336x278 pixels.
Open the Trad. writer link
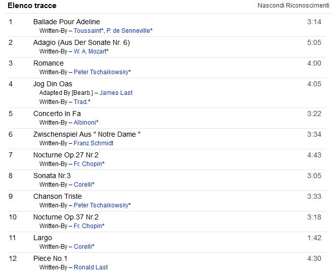(x=80, y=101)
